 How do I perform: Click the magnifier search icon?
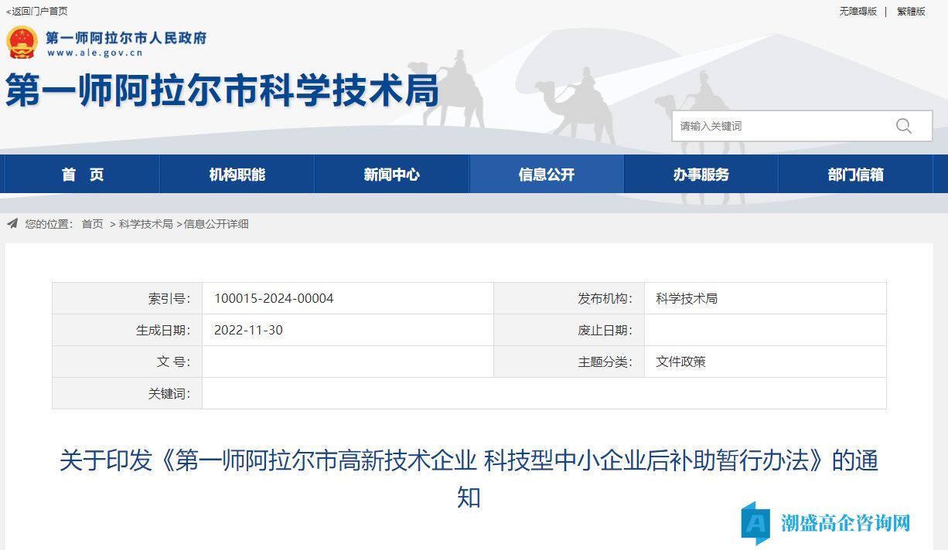[x=903, y=126]
